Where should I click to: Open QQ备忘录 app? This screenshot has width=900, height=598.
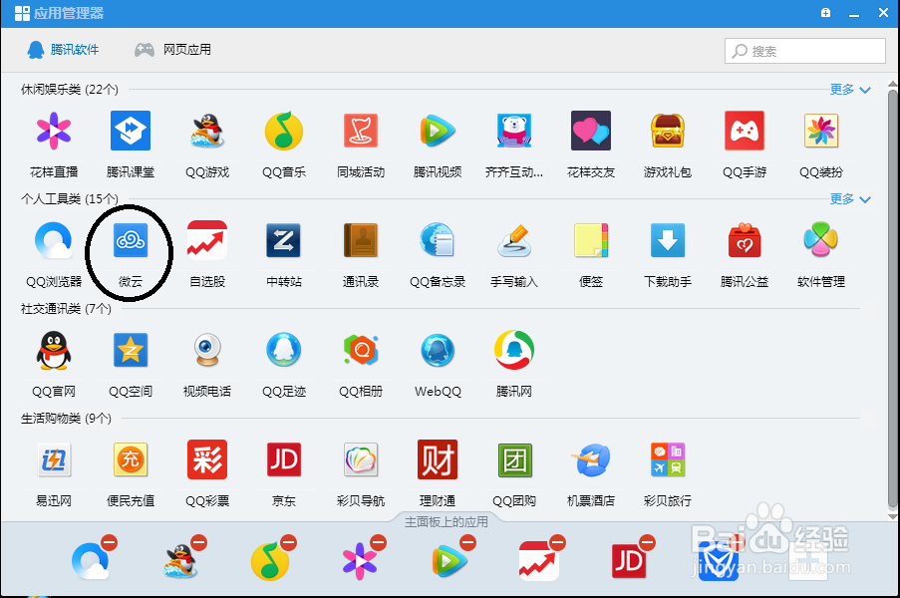pos(438,240)
